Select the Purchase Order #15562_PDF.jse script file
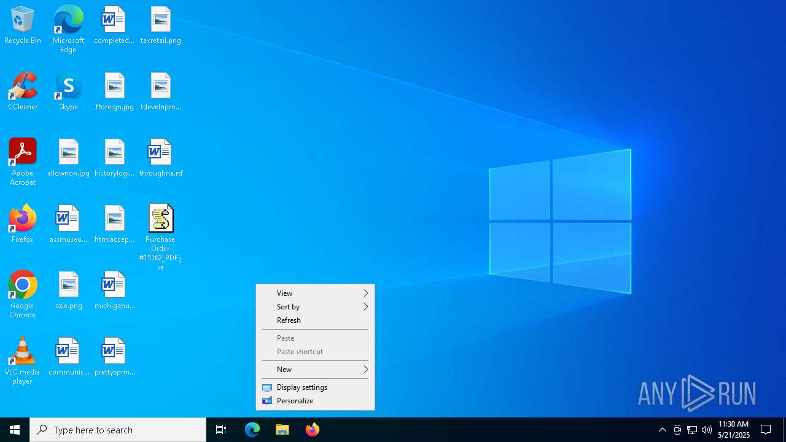Screen dimensions: 786x442 [160, 237]
